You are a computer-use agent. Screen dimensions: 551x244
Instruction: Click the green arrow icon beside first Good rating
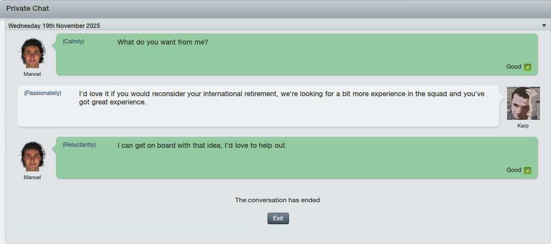[x=527, y=67]
